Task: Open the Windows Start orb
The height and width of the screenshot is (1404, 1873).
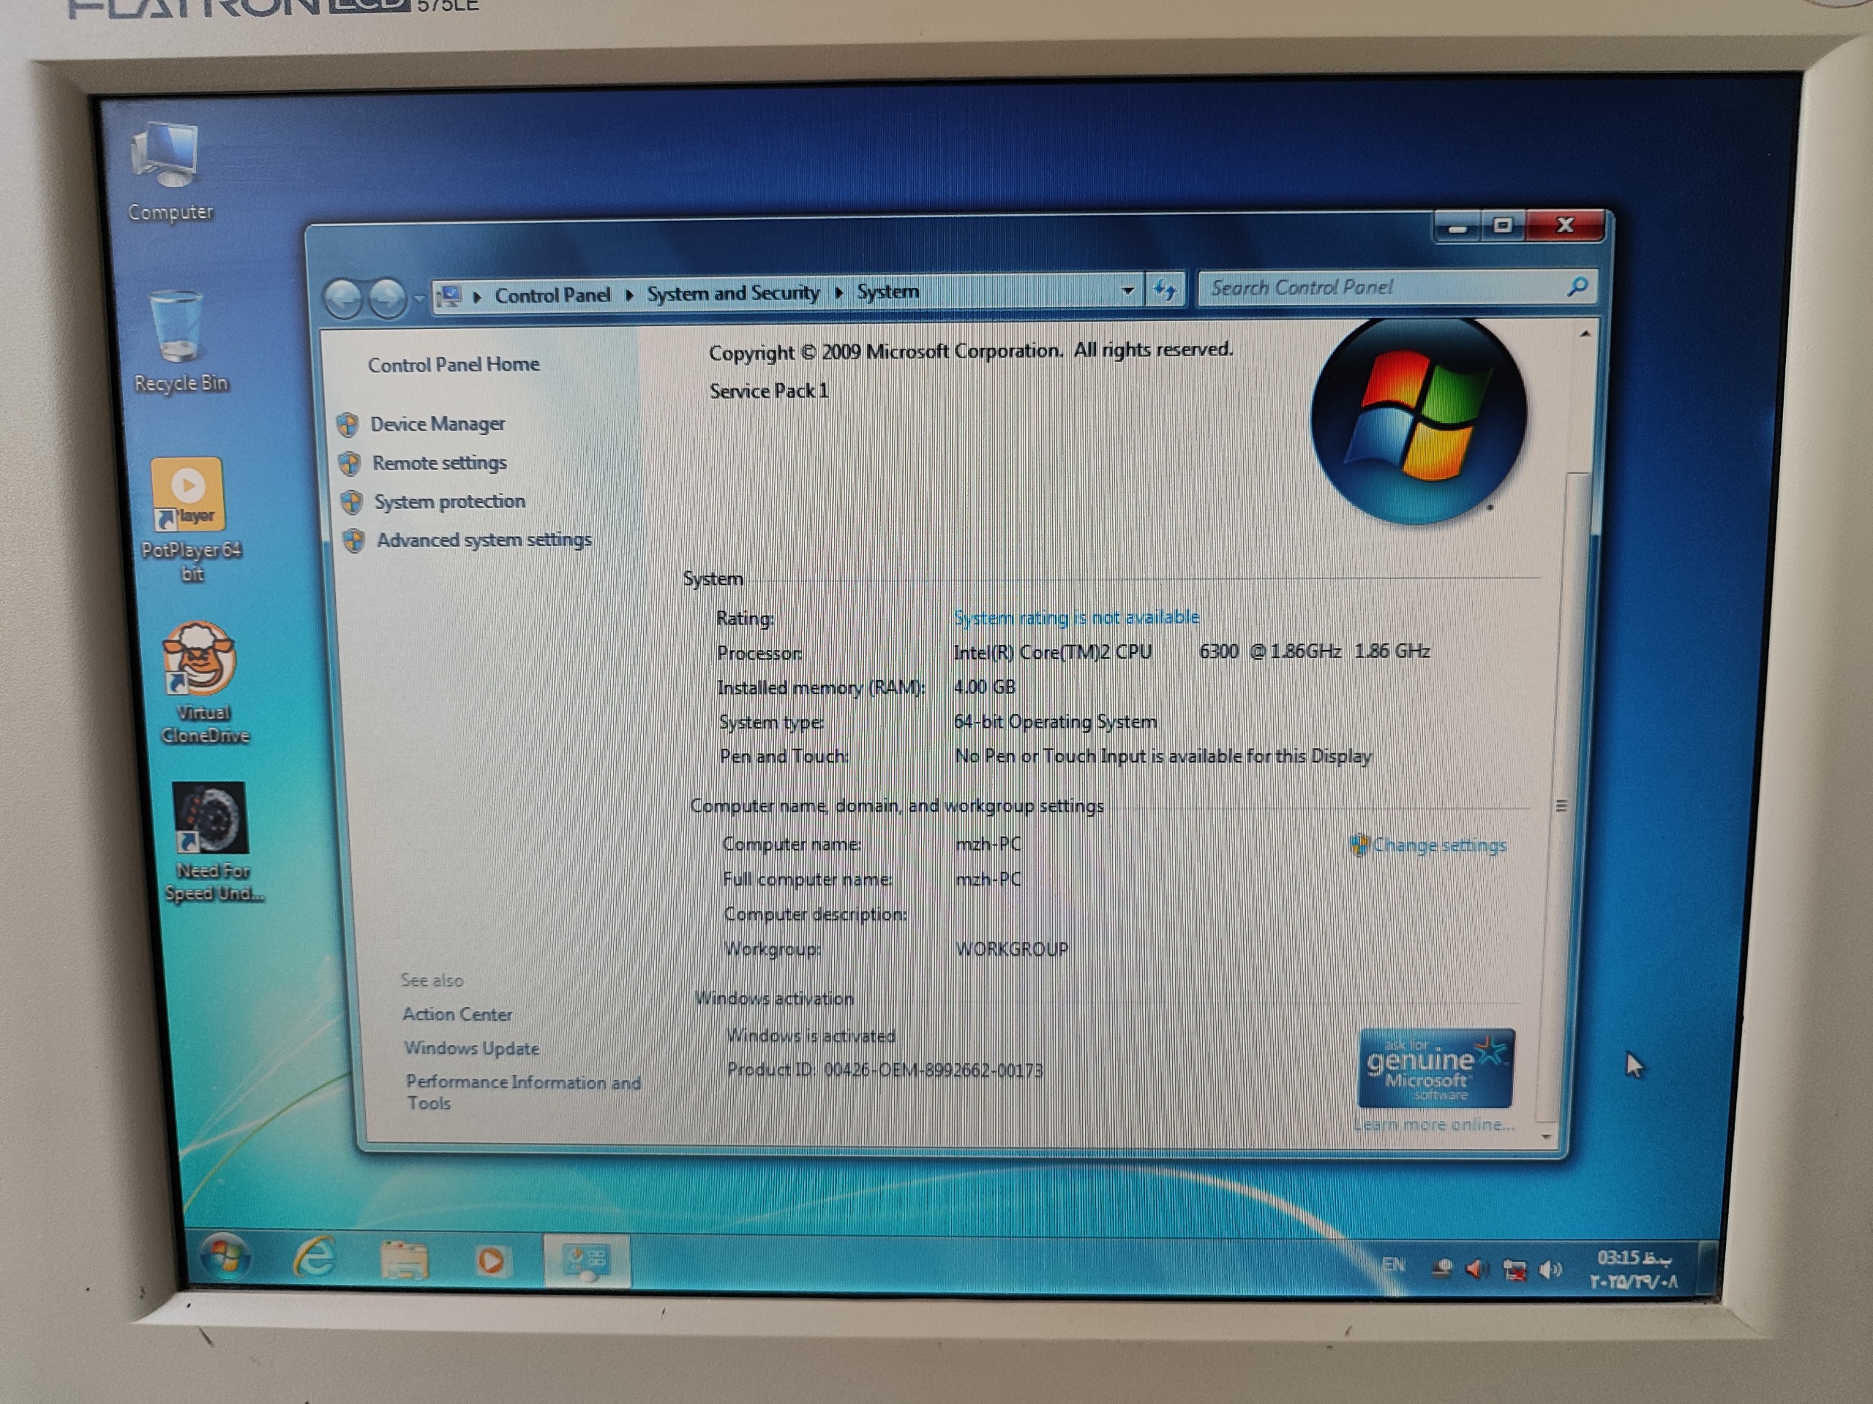Action: click(x=224, y=1256)
